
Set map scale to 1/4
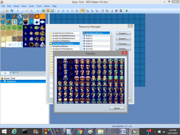[92, 11]
